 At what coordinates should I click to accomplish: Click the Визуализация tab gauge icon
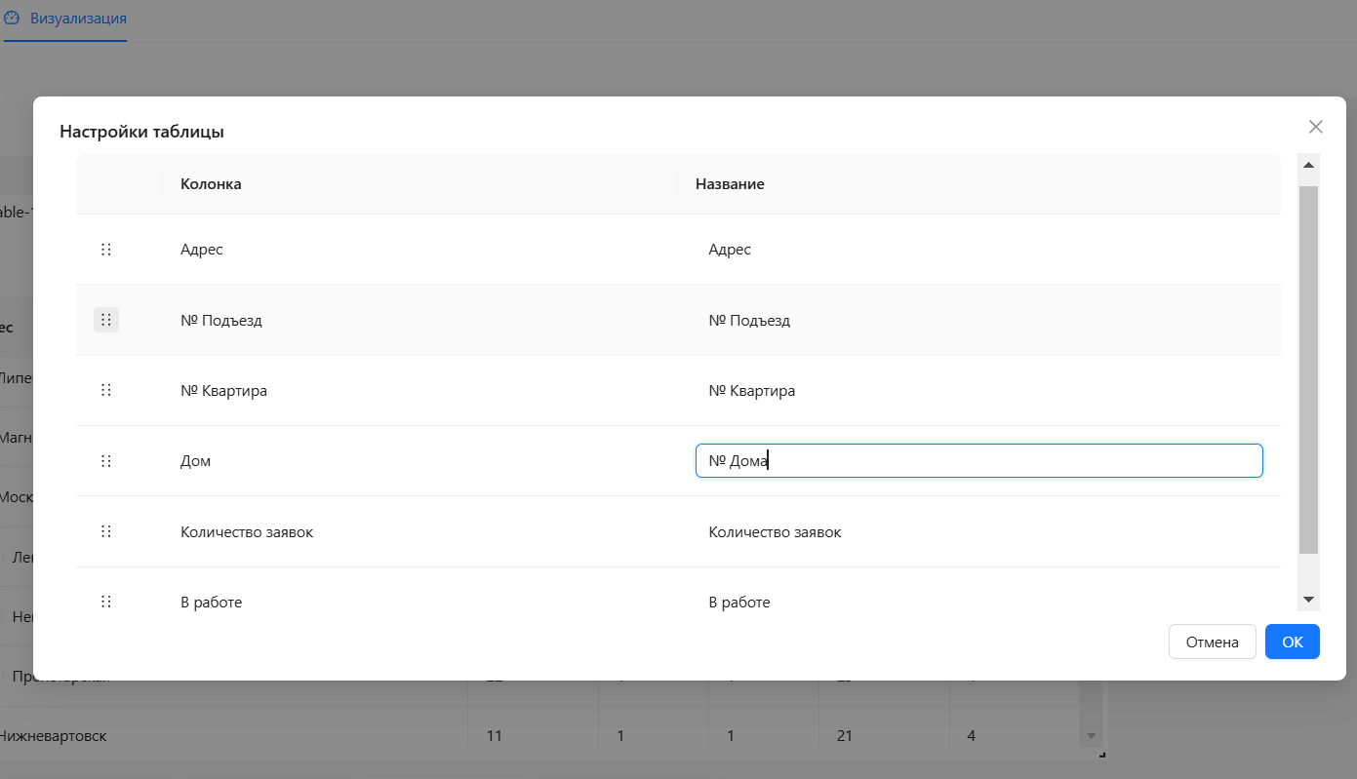12,19
